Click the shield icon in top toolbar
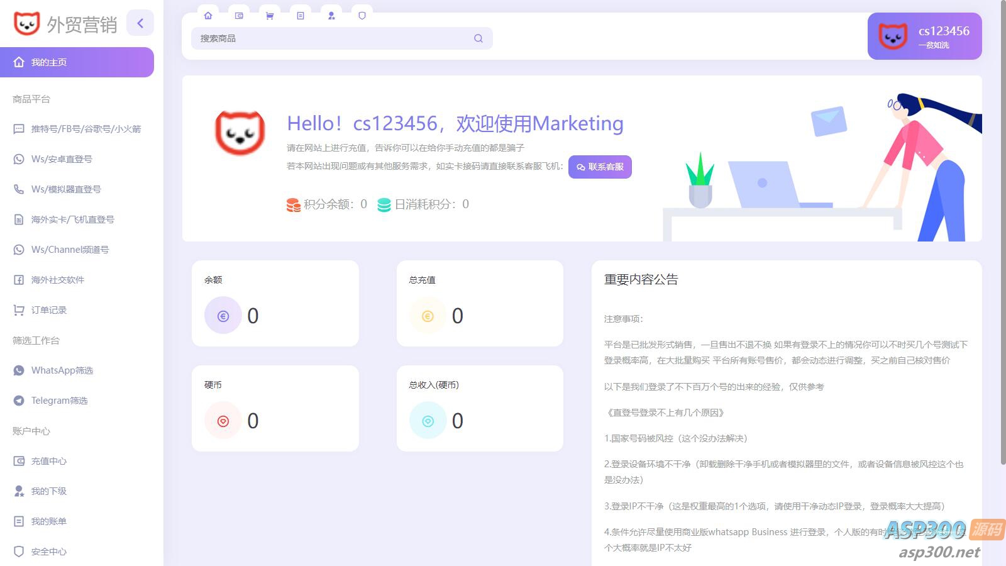The image size is (1006, 566). 362,16
